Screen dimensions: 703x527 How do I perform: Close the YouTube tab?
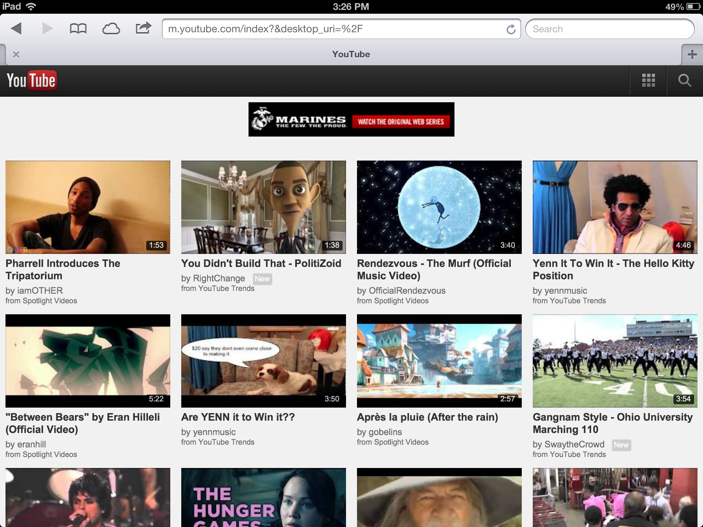tap(16, 54)
